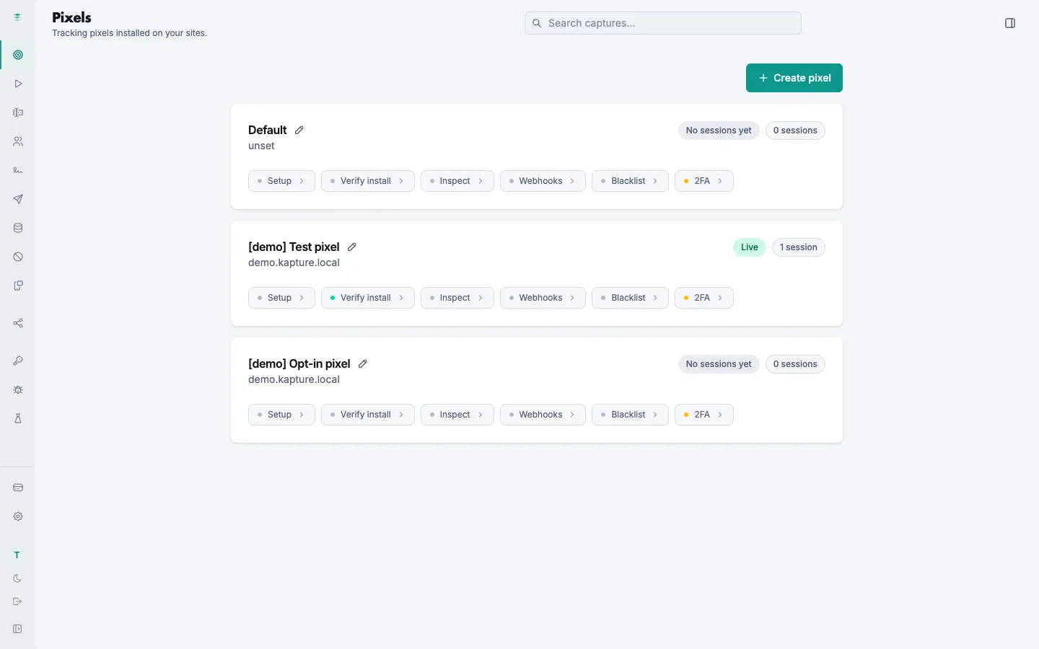Click the Live status badge
The image size is (1039, 649).
[x=750, y=247]
